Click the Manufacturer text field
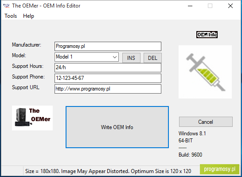Viewport: 242px width, 177px height. (108, 46)
